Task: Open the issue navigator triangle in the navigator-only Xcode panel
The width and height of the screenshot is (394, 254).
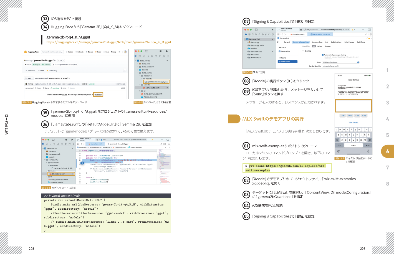Action: 152,56
